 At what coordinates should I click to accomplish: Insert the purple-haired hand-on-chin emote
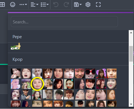[16, 95]
